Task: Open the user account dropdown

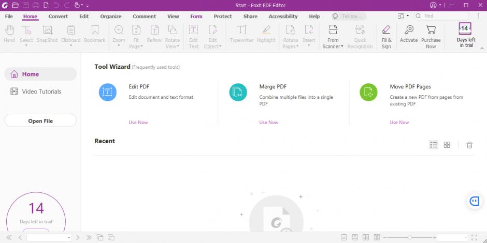Action: pos(436,5)
